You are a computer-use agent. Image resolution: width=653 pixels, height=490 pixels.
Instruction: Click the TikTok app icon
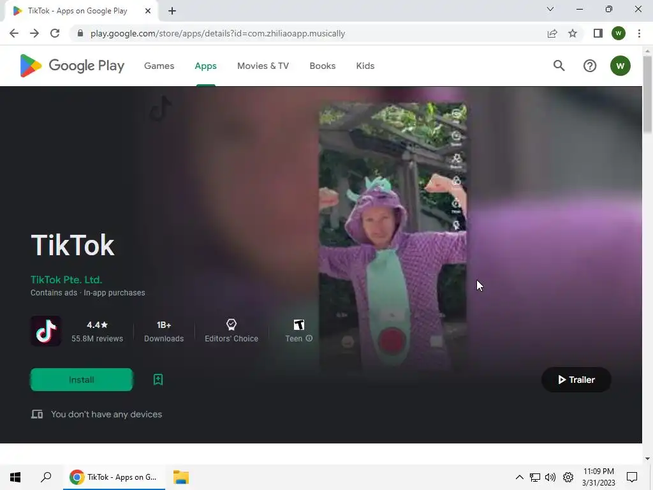click(x=46, y=331)
